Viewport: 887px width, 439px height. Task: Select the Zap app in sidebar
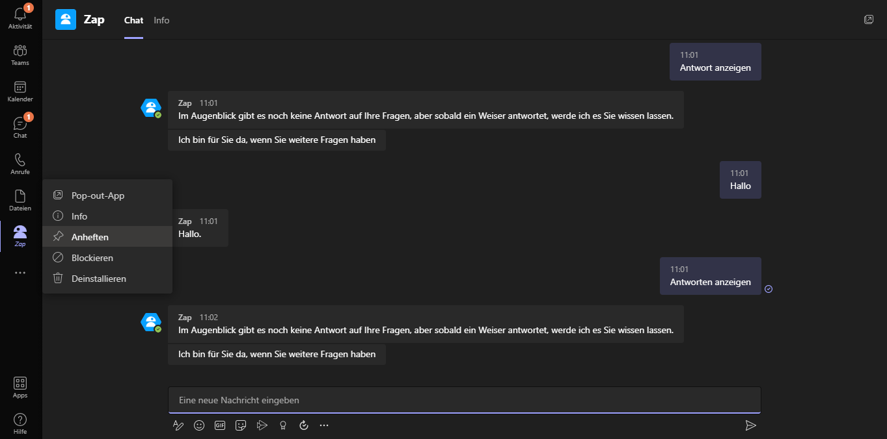pyautogui.click(x=20, y=236)
